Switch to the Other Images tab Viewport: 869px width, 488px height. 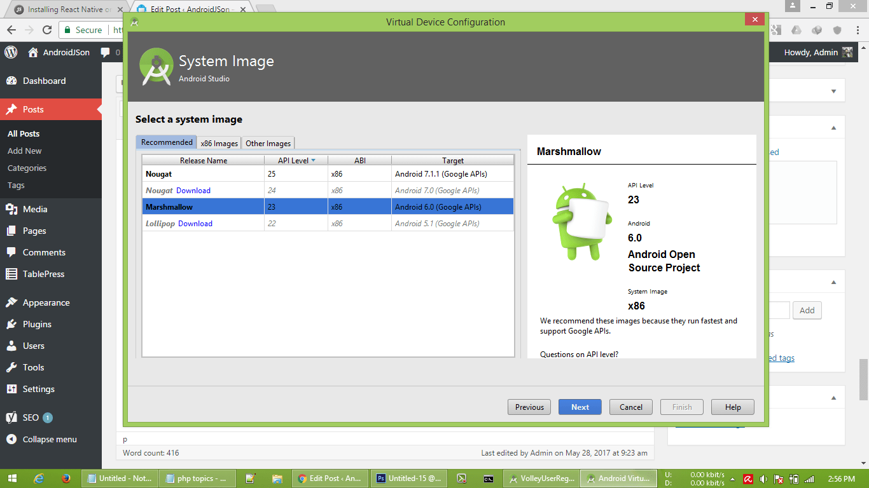coord(268,143)
